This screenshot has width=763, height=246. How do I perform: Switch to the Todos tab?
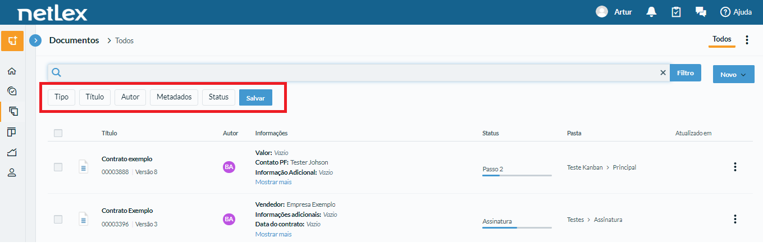point(721,39)
